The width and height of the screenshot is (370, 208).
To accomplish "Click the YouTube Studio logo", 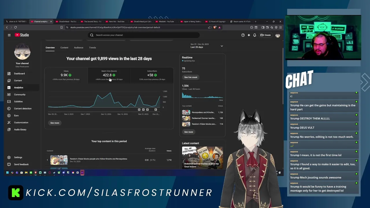I will pyautogui.click(x=22, y=35).
